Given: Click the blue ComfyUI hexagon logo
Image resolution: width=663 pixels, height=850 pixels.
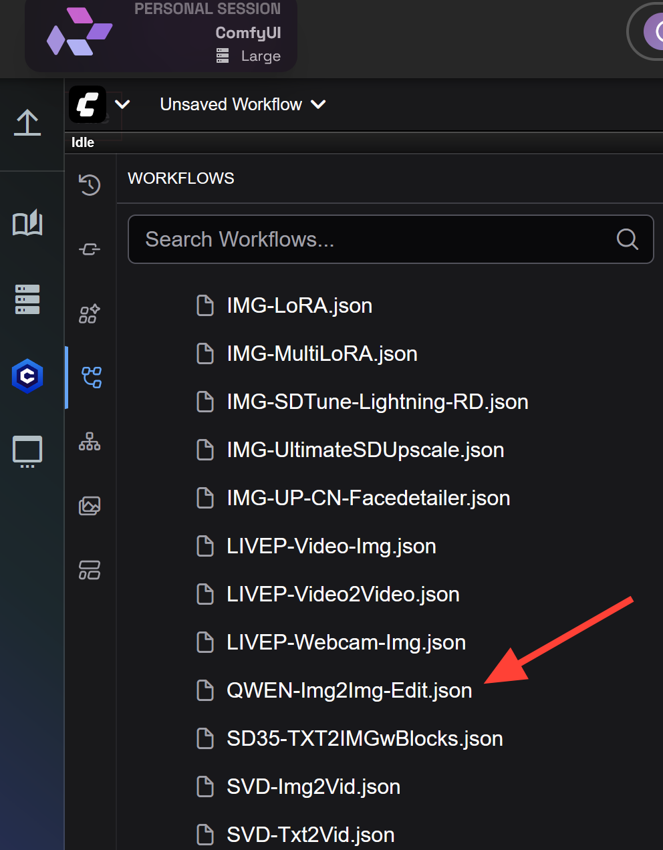Looking at the screenshot, I should 27,376.
